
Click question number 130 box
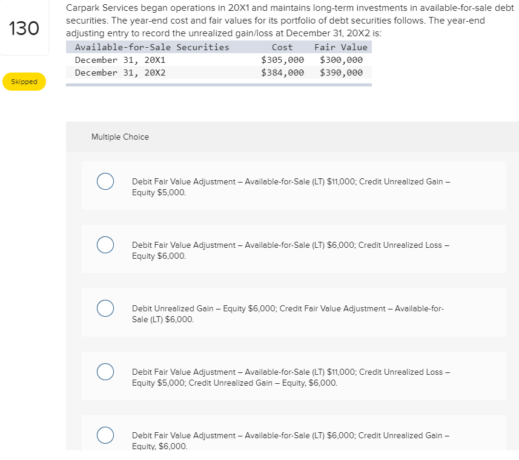point(24,28)
